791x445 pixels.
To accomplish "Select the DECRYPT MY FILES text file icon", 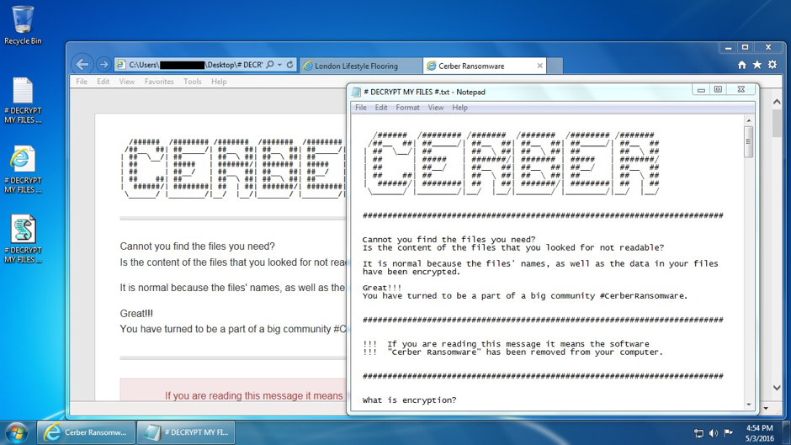I will (23, 100).
